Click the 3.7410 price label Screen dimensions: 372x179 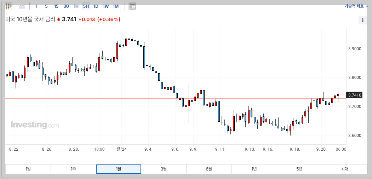(354, 95)
